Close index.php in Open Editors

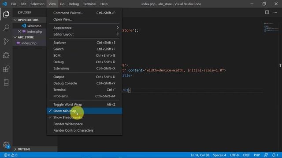(x=19, y=32)
